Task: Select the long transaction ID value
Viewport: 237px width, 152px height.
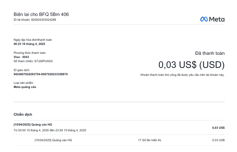Action: click(41, 74)
